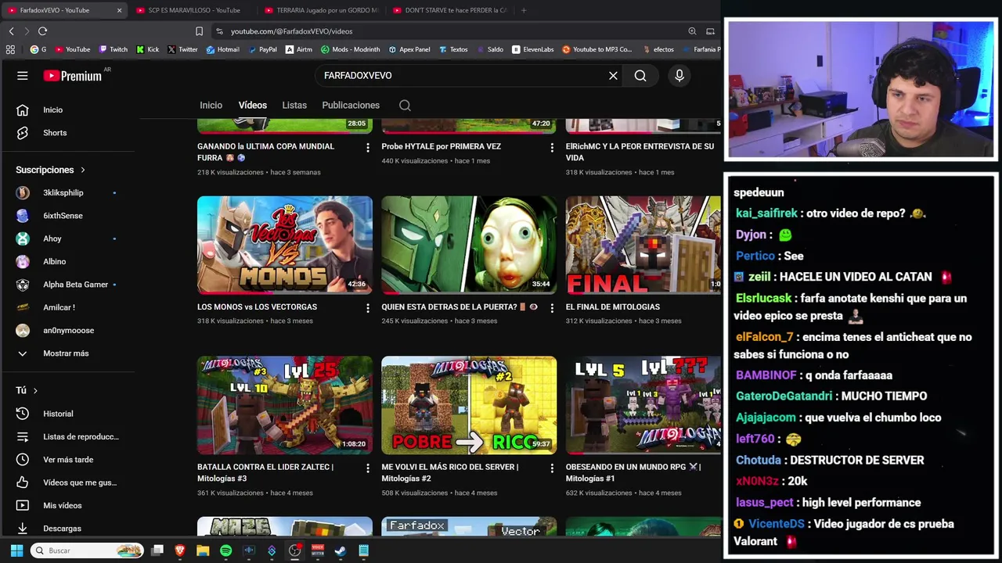Click the magnifier search button beside the search box
Screen dimensions: 1002x563
click(640, 76)
